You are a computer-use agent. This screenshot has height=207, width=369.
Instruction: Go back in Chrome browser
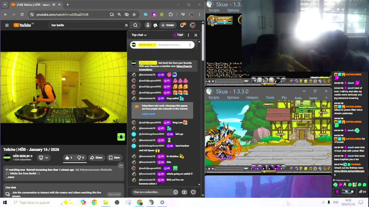tap(5, 14)
